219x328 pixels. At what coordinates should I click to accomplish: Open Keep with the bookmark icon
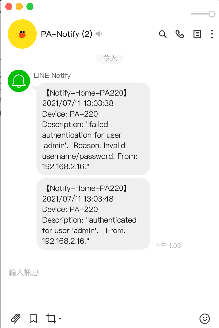pos(33,318)
